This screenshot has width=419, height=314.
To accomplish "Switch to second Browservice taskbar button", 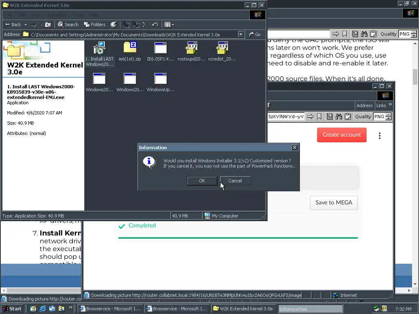I will (177, 309).
